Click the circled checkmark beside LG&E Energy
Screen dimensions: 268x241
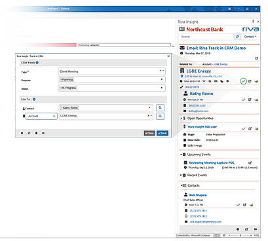point(243,81)
